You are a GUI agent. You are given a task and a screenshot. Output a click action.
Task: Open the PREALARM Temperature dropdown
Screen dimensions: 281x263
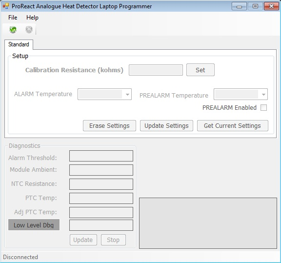(x=241, y=94)
